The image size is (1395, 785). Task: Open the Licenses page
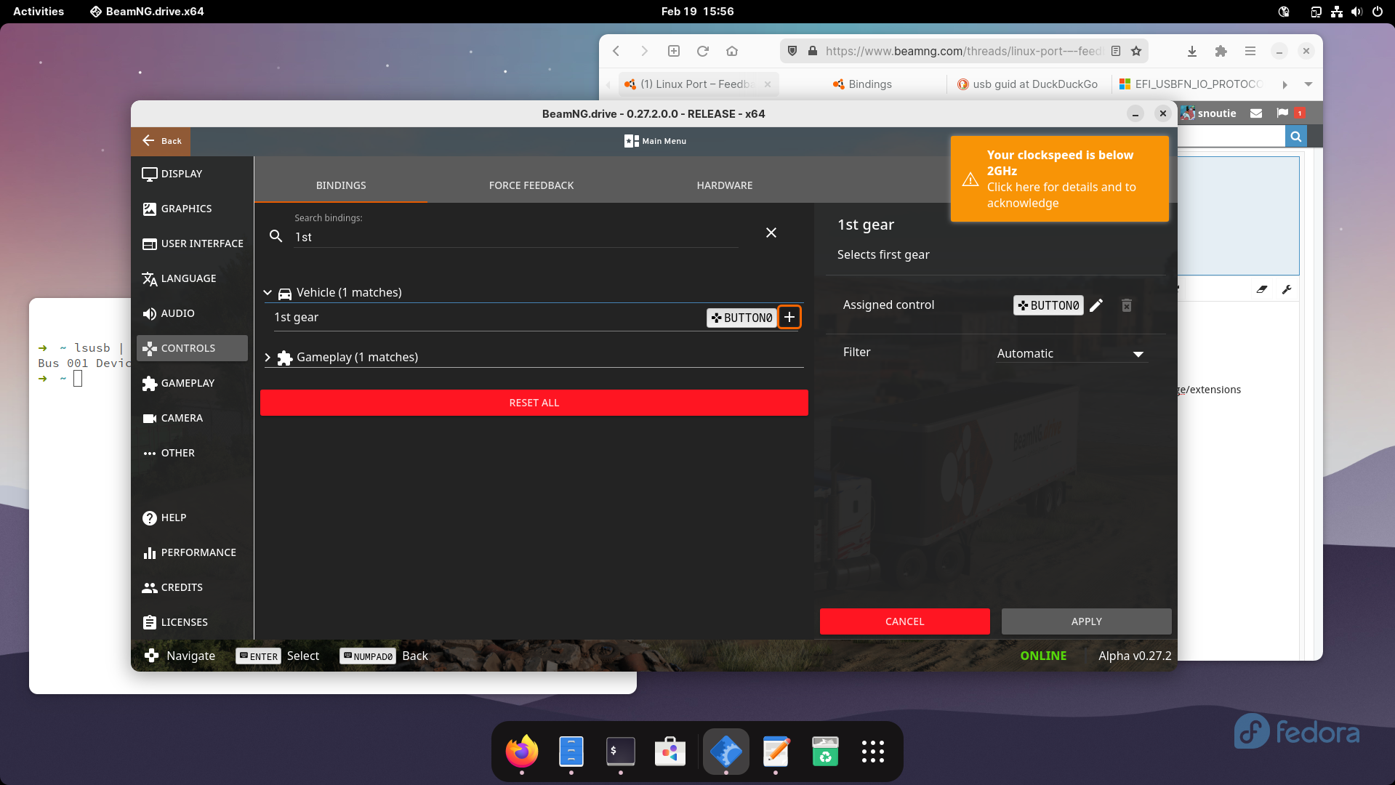click(x=193, y=622)
